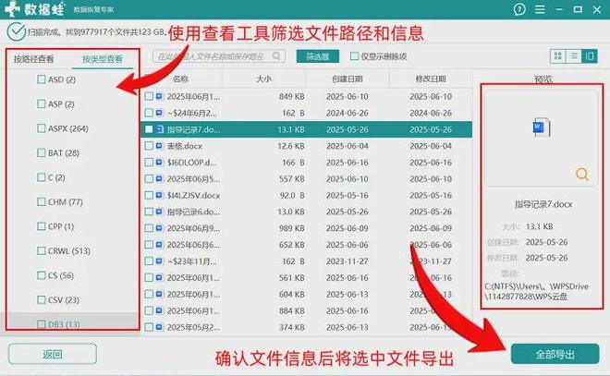This screenshot has width=610, height=376.
Task: Check the BAT (28) type checkbox
Action: [42, 152]
